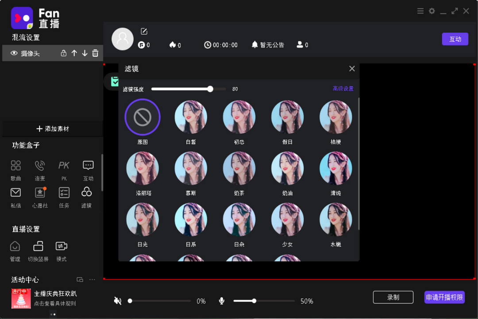Toggle the microphone on or off

pos(221,301)
